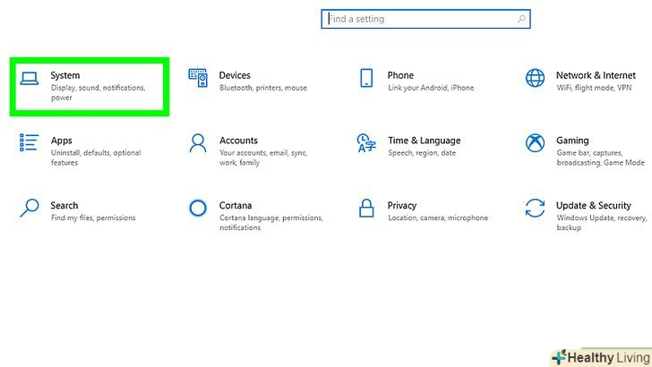Click 'Uninstall, defaults, optional features' text
652x367 pixels.
tap(96, 158)
